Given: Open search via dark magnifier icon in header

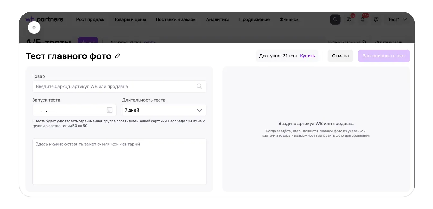Looking at the screenshot, I should (x=335, y=19).
